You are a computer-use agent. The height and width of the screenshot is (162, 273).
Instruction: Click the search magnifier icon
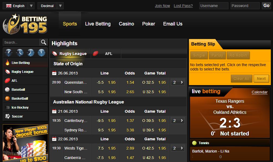[44, 42]
